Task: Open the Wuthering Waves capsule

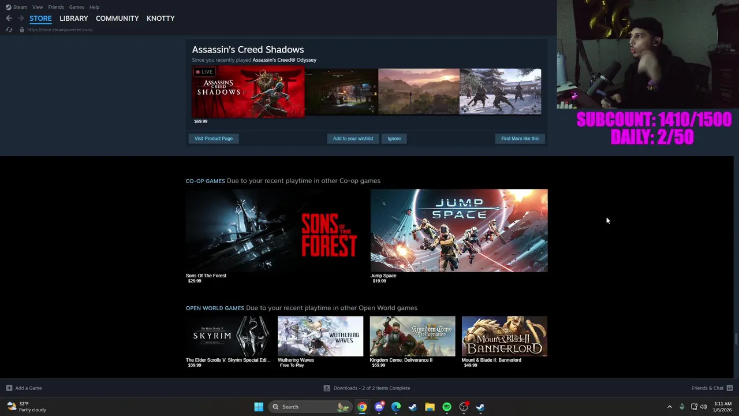Action: 320,336
